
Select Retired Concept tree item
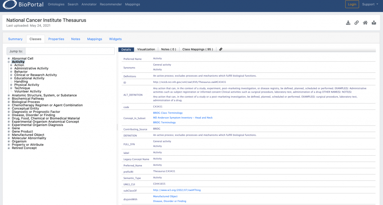[24, 148]
